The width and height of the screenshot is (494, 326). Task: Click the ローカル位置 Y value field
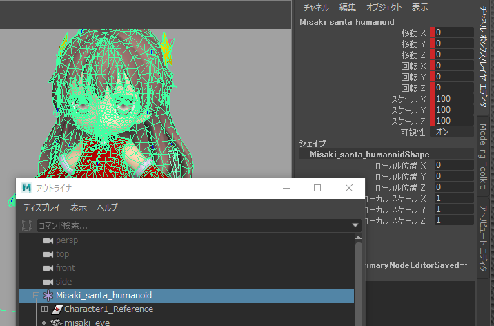(x=454, y=176)
